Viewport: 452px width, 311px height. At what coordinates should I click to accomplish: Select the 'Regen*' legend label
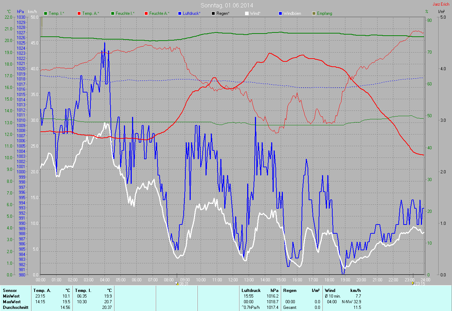pyautogui.click(x=223, y=13)
